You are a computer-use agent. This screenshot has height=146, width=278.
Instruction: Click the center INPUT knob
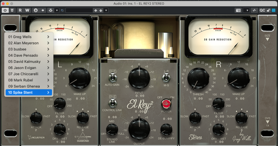pos(139,78)
